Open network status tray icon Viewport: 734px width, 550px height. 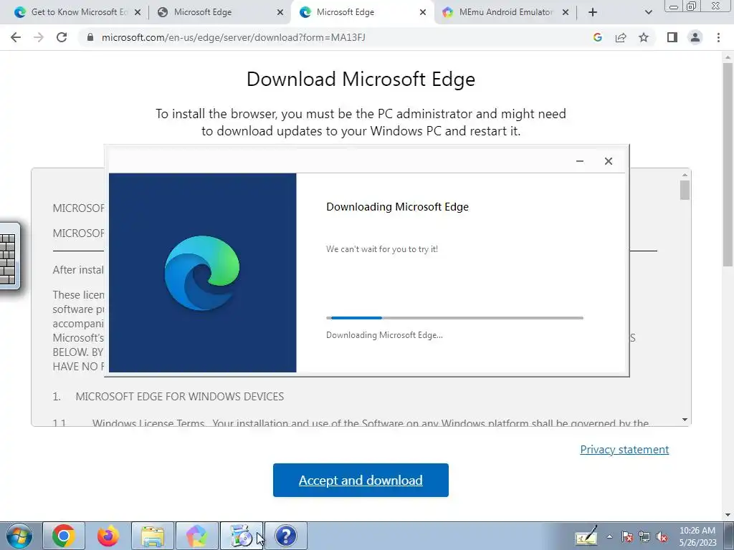(x=644, y=536)
